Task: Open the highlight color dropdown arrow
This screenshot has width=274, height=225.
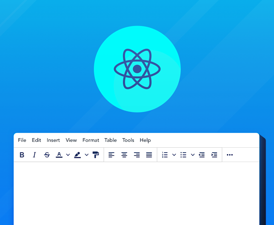Action: [87, 155]
